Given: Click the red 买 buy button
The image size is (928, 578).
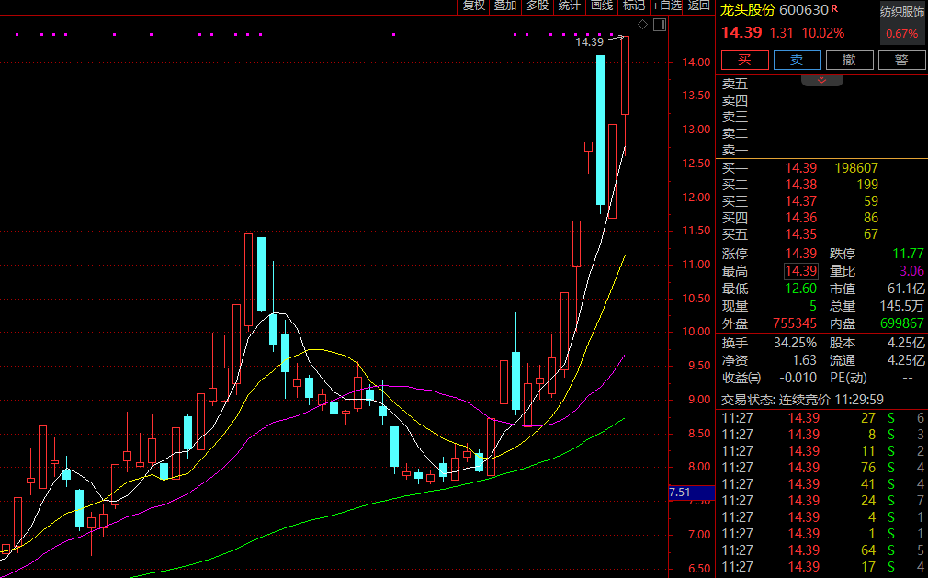Looking at the screenshot, I should coord(744,60).
